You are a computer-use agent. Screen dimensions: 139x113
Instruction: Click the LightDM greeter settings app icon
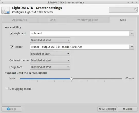[6, 10]
